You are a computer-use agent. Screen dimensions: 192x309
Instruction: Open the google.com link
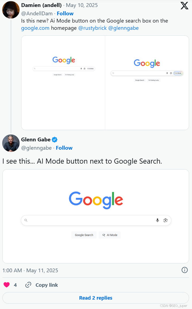(35, 28)
